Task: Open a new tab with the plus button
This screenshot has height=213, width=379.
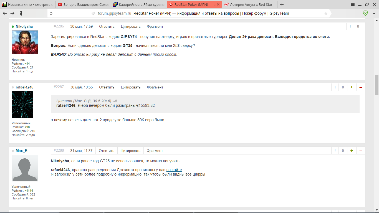Action: (282, 4)
